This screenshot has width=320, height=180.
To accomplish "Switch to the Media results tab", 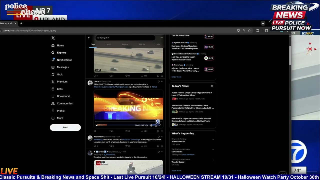I will pos(142,44).
